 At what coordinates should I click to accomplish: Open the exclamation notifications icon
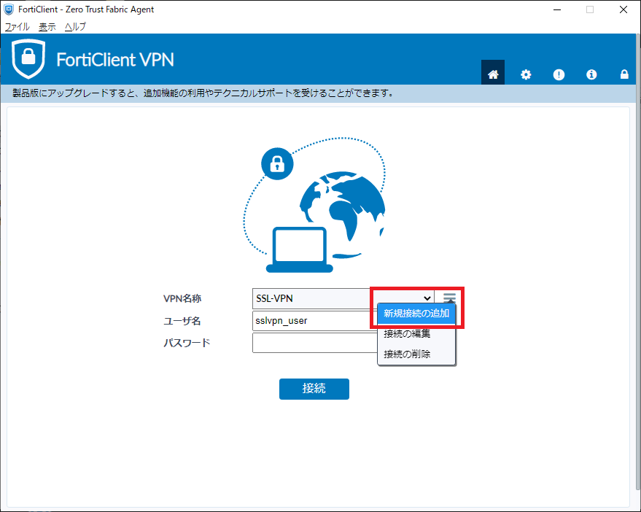click(x=559, y=74)
